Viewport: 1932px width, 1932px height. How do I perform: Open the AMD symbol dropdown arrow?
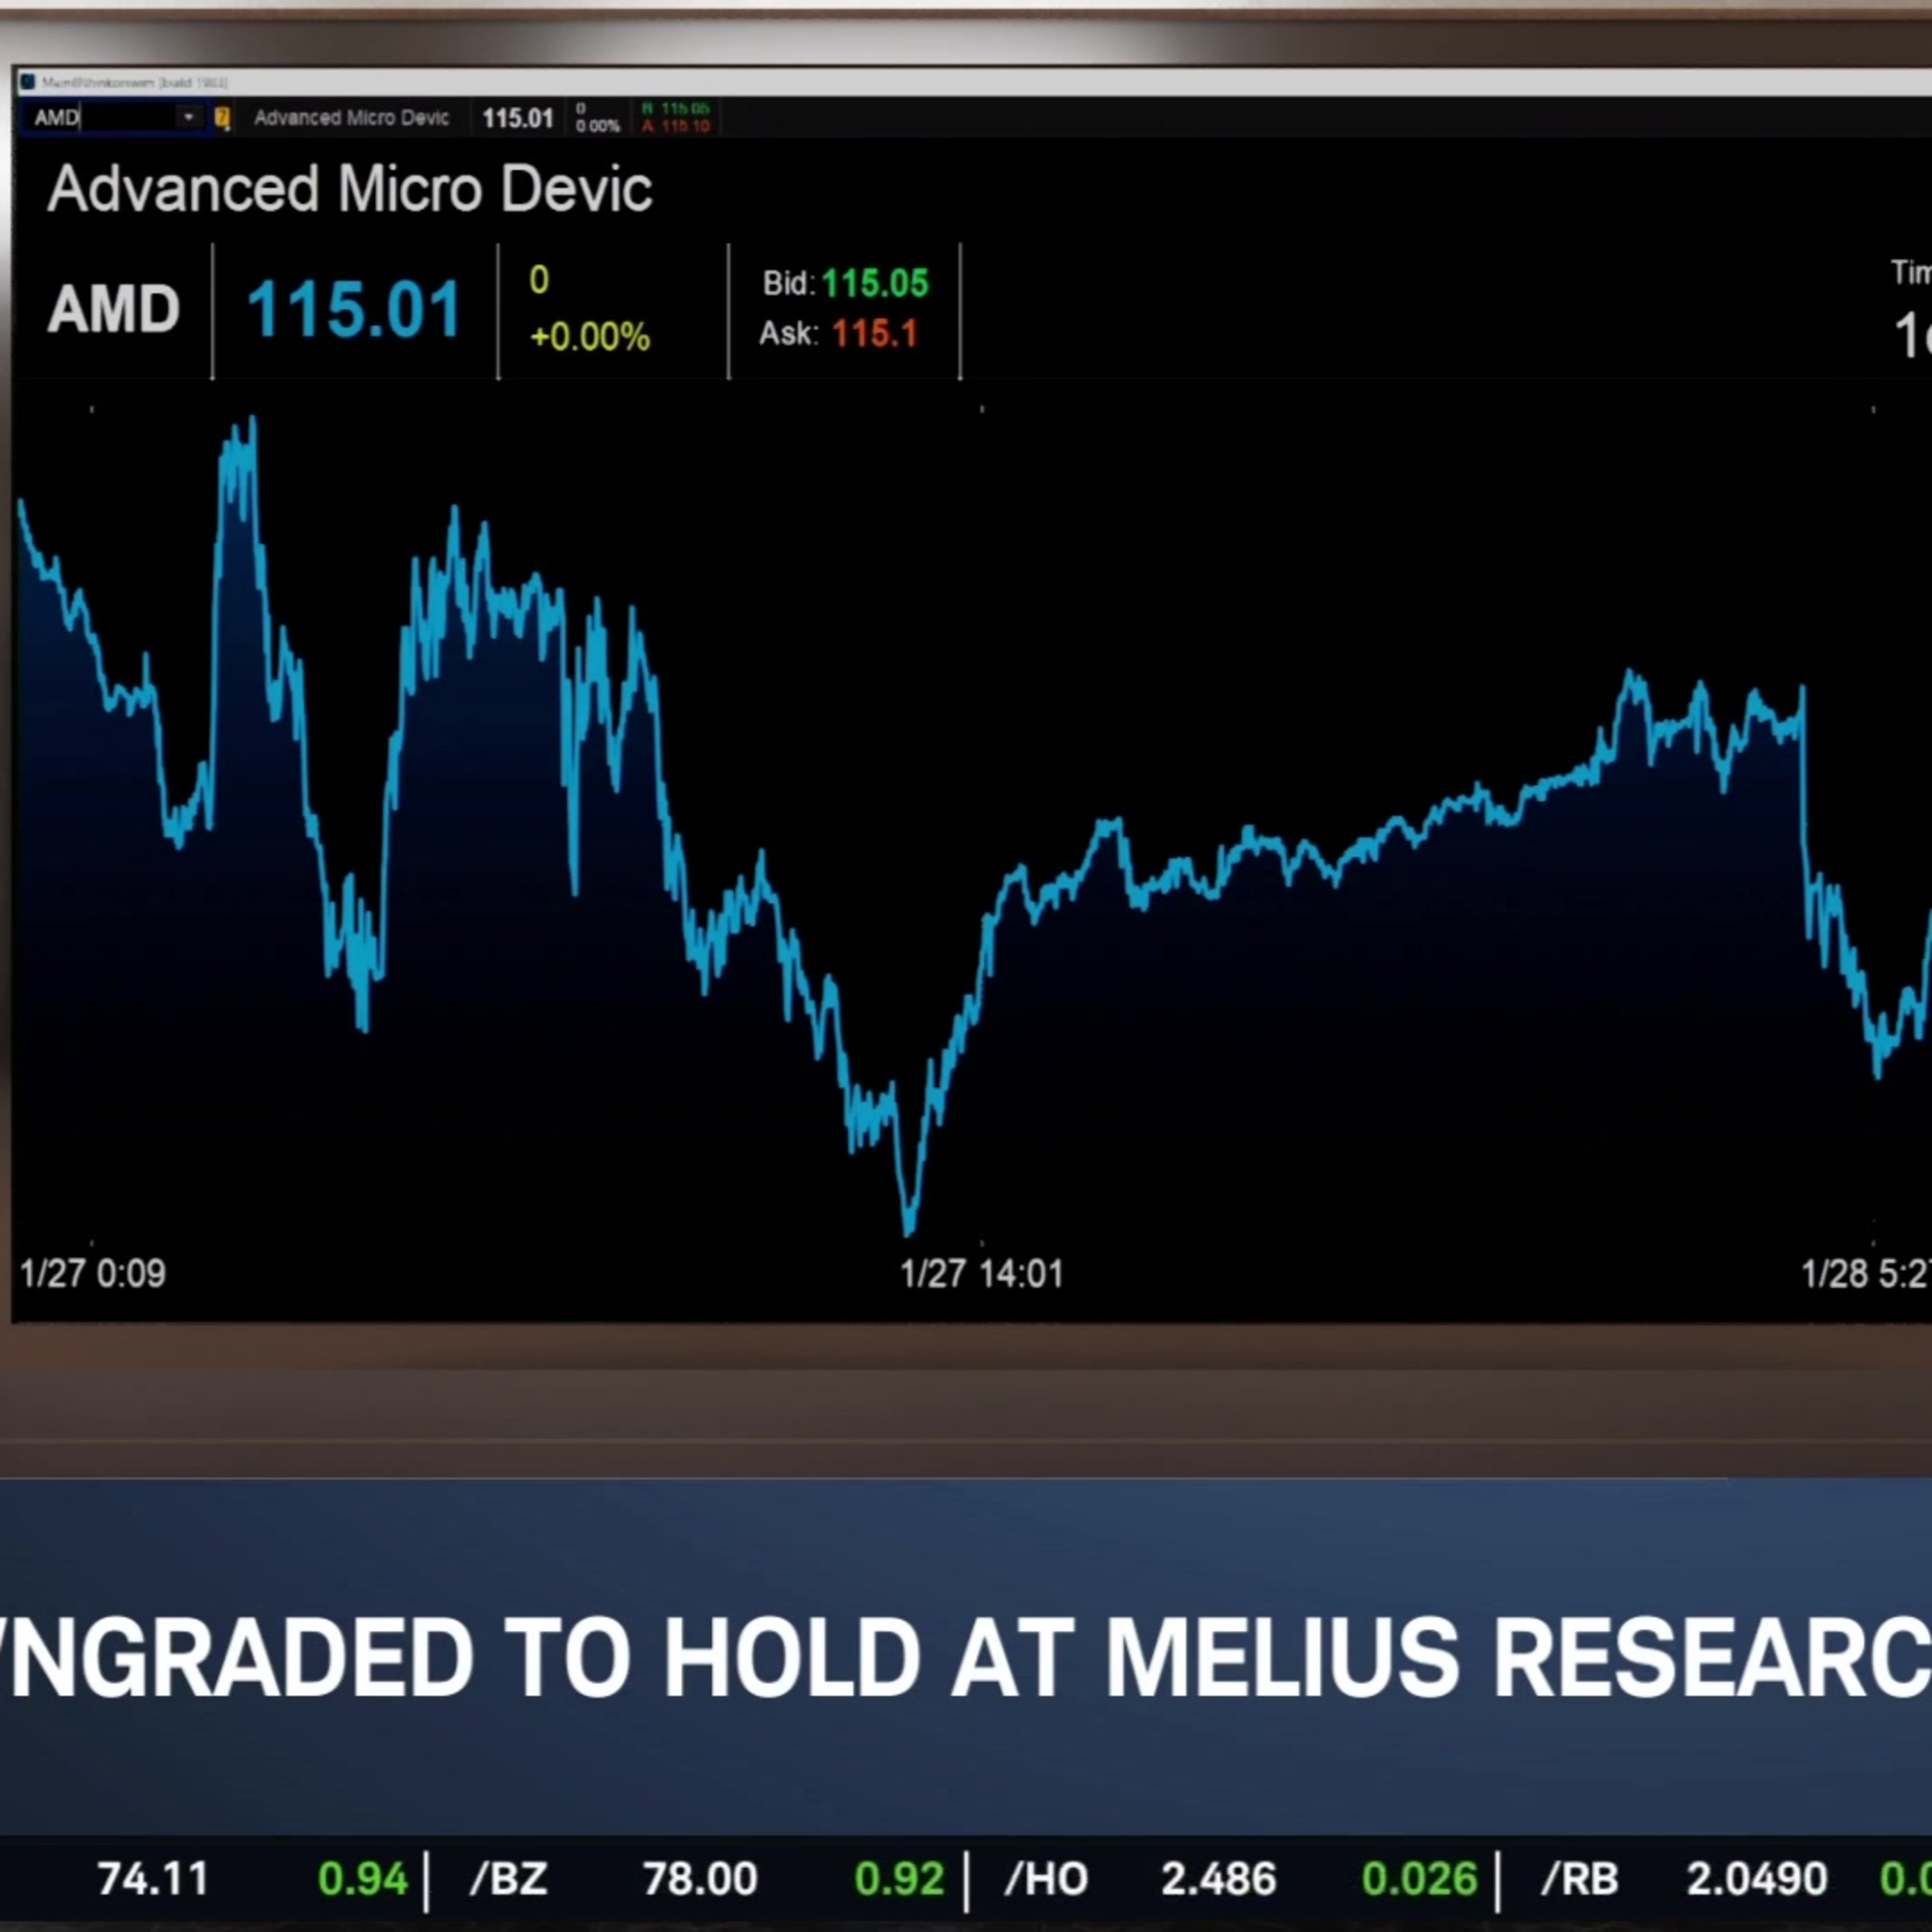pyautogui.click(x=188, y=118)
